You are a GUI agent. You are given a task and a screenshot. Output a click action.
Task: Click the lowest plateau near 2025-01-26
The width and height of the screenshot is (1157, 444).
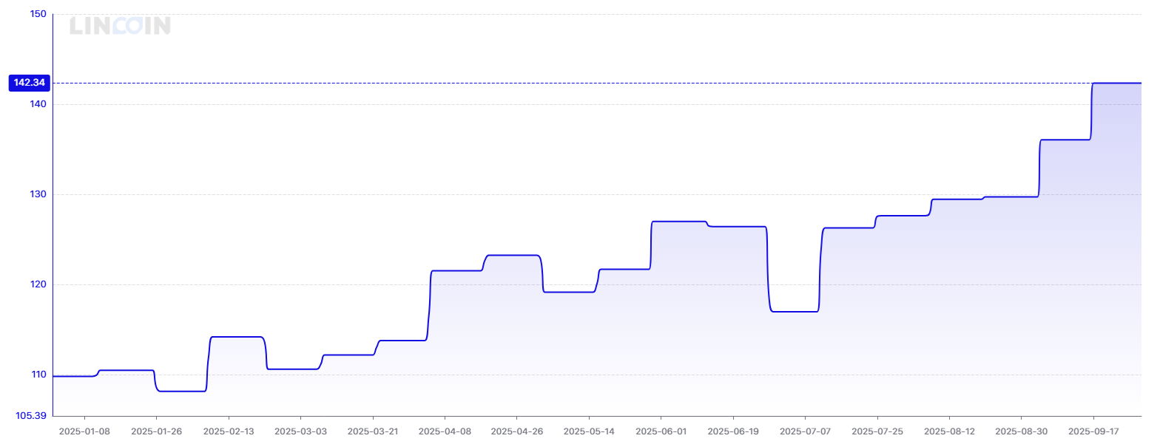[x=181, y=391]
